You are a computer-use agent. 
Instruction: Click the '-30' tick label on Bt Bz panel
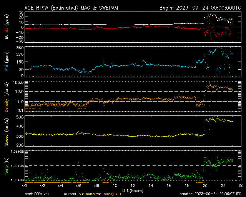tap(20, 41)
